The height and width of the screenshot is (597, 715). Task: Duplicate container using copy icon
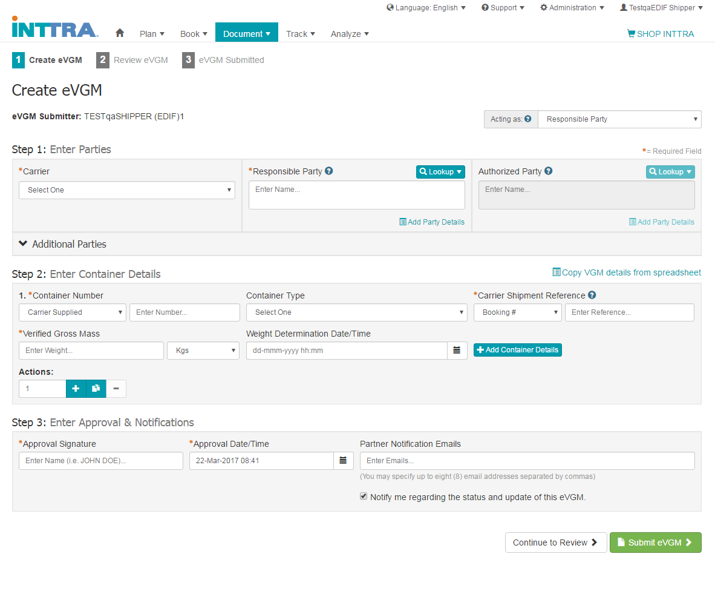[x=96, y=389]
